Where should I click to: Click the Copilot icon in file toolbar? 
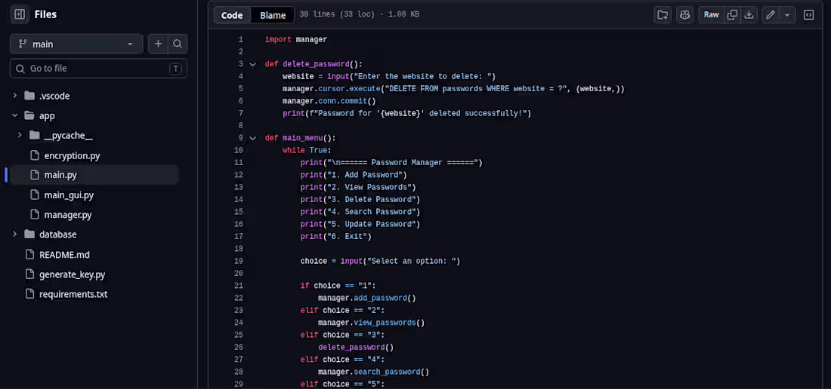[684, 15]
